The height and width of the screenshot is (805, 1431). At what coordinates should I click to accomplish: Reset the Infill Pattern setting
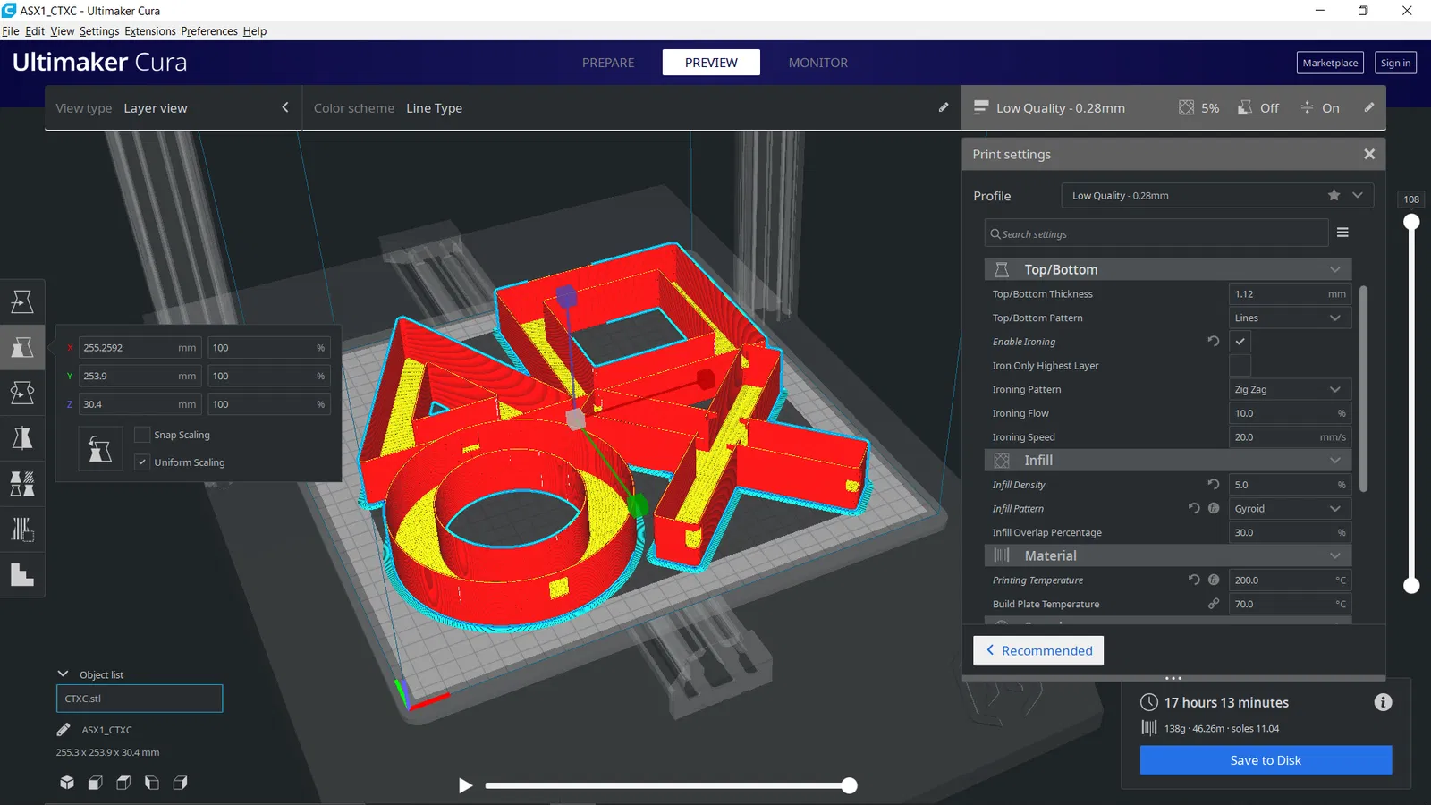(1194, 508)
